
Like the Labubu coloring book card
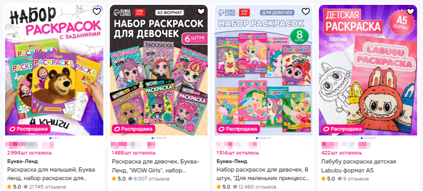[x=410, y=11]
